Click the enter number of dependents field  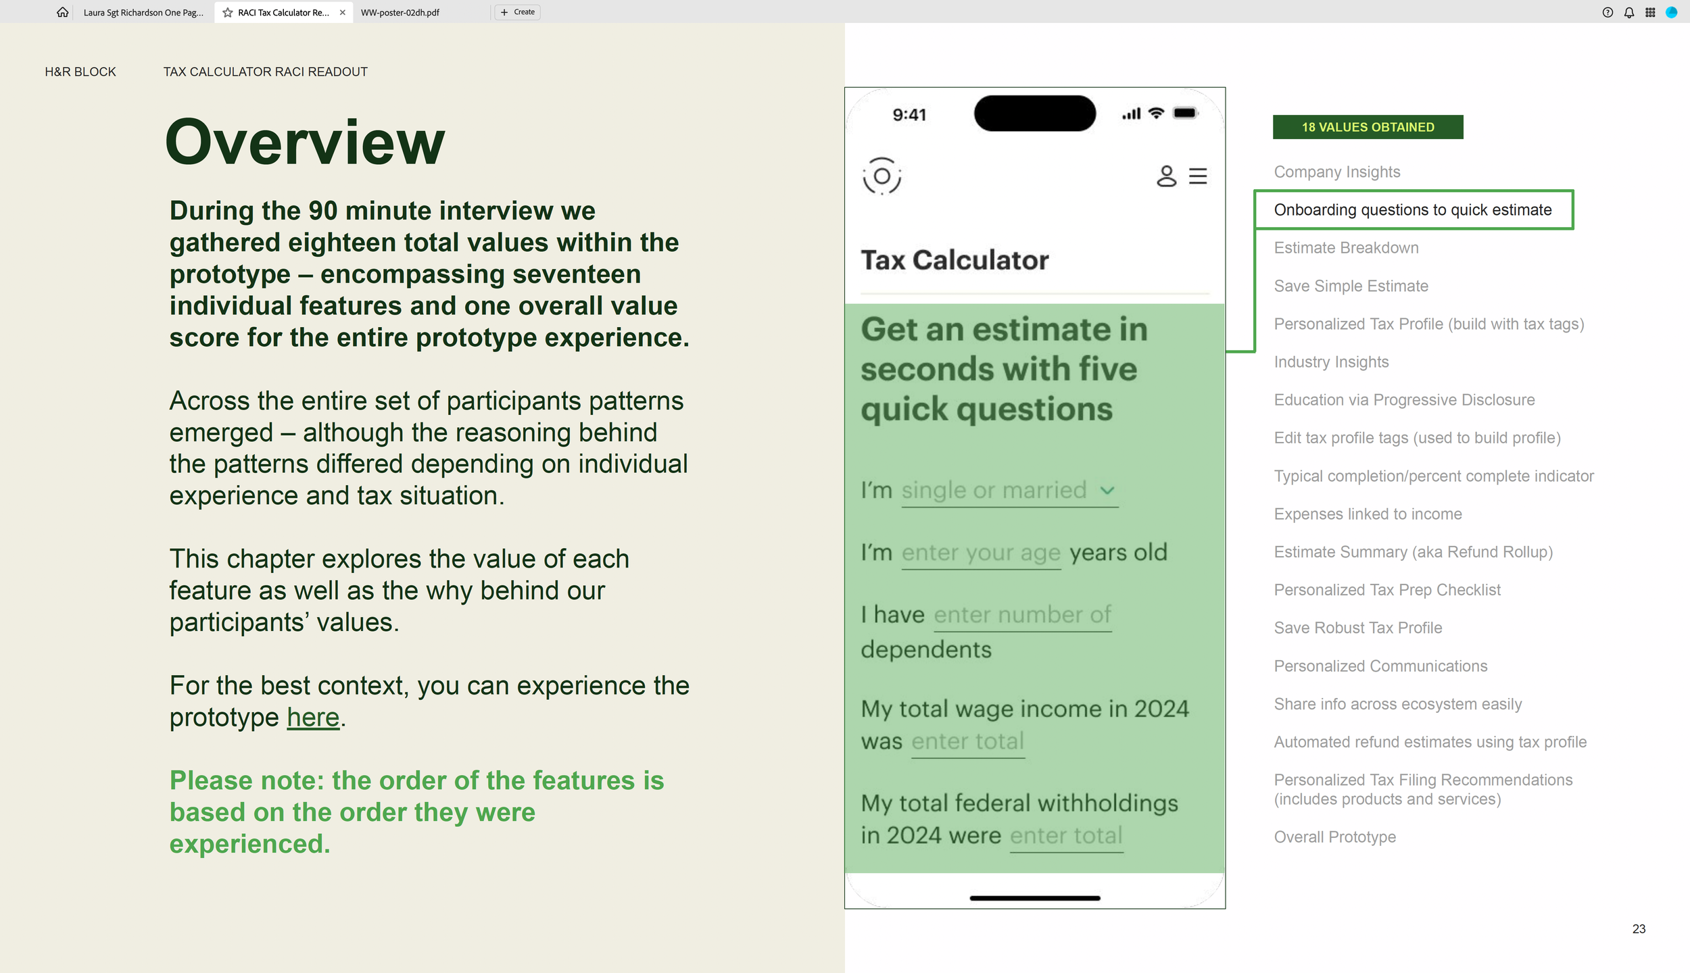point(1022,616)
